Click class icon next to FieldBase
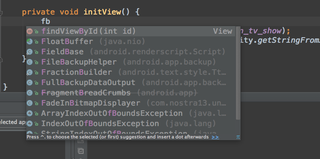The image size is (320, 159). [30, 52]
